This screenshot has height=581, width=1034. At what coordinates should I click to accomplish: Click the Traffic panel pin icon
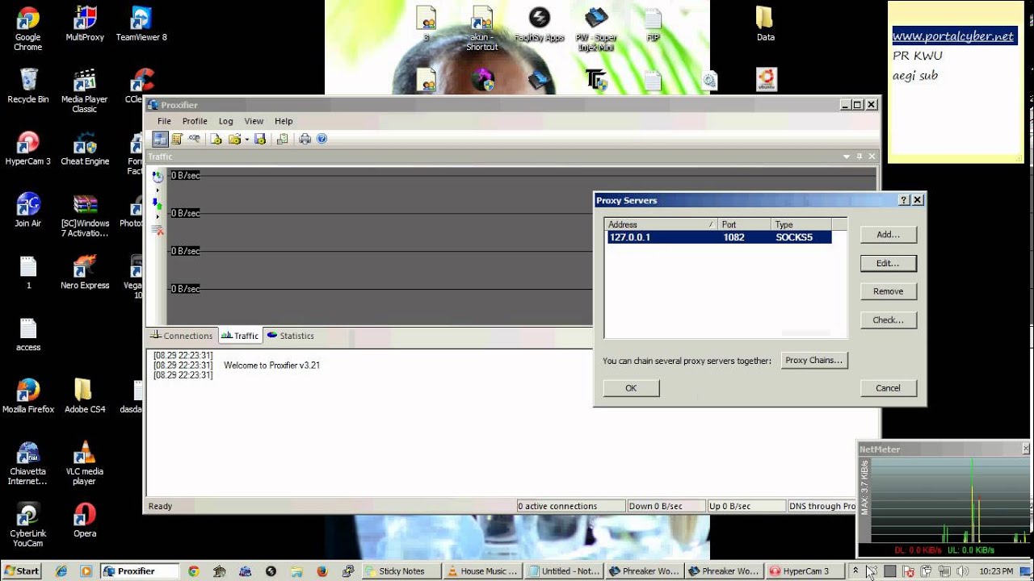[x=860, y=157]
